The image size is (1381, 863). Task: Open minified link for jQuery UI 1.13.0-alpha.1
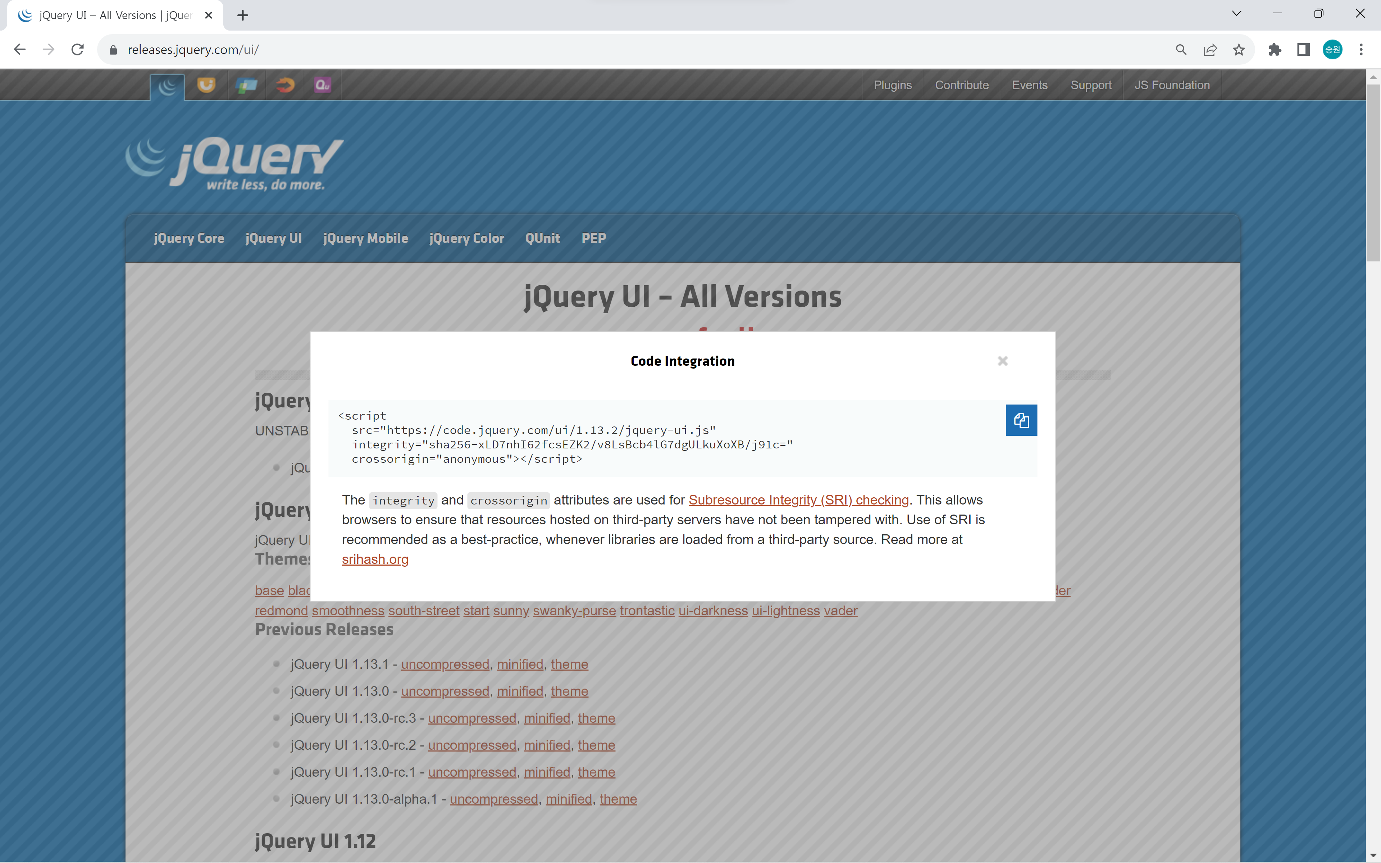[568, 799]
